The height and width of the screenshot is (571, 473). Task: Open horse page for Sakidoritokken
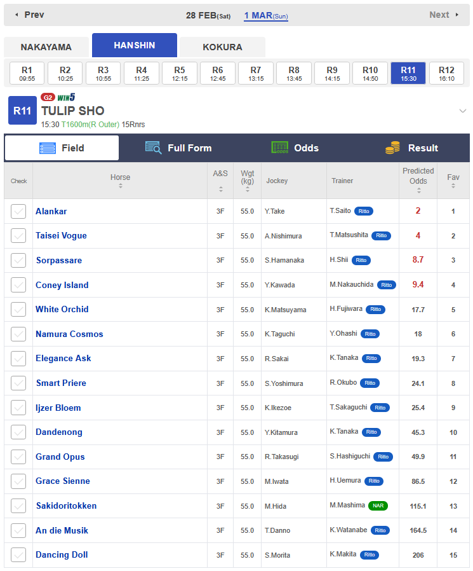pyautogui.click(x=66, y=506)
